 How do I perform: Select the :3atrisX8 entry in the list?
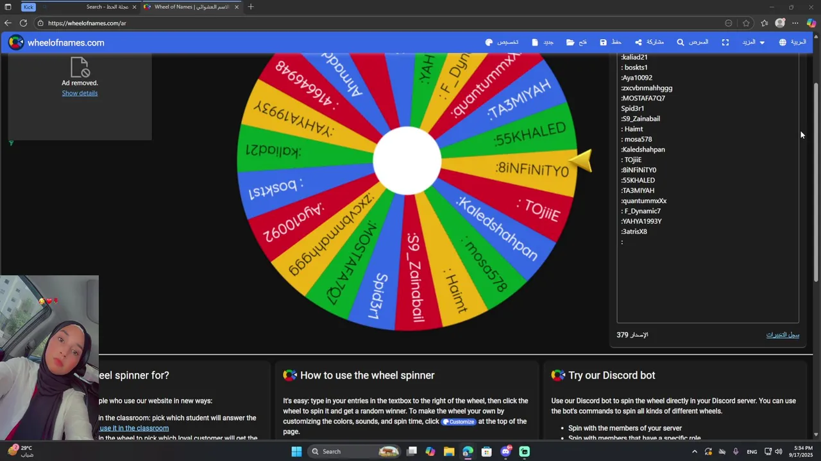[x=634, y=232]
